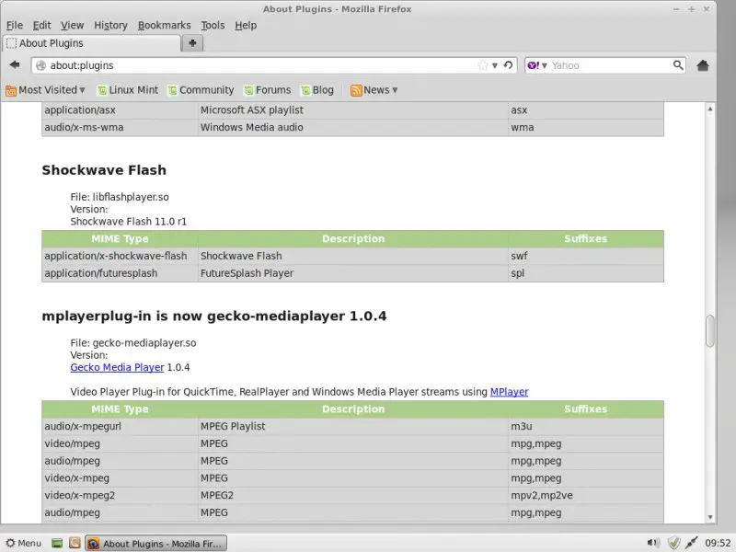Click the site identity globe icon
The image size is (736, 552).
point(41,65)
